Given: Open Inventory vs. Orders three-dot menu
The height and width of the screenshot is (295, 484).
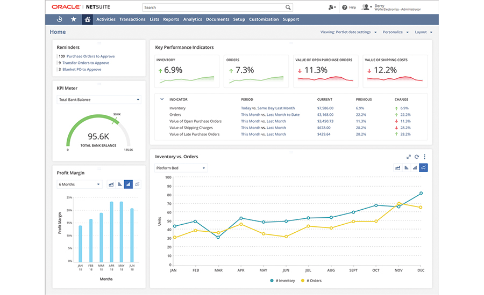Looking at the screenshot, I should (x=424, y=157).
